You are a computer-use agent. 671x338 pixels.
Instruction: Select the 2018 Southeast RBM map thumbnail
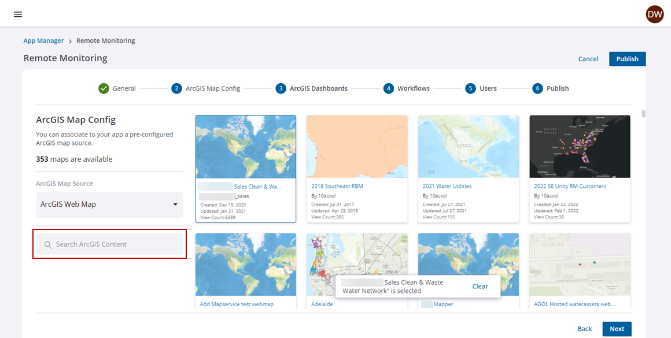(357, 147)
